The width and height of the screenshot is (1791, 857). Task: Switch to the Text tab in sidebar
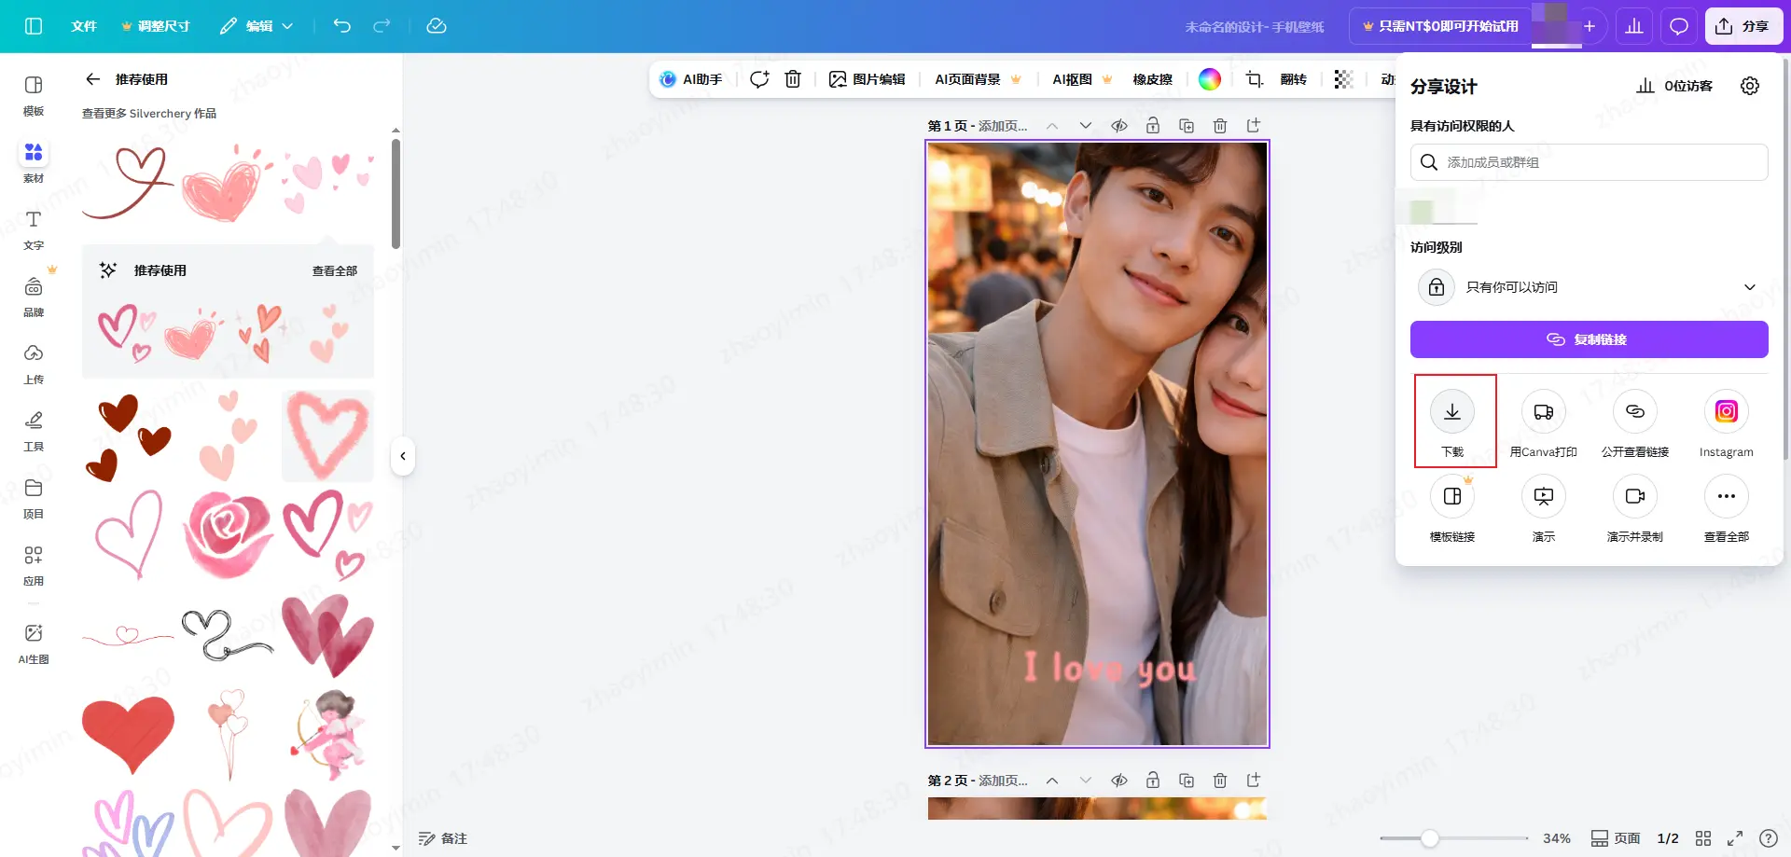34,228
